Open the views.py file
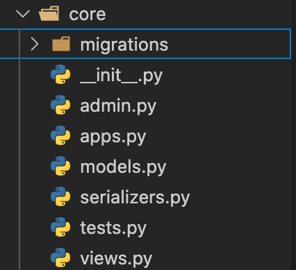 pos(116,259)
